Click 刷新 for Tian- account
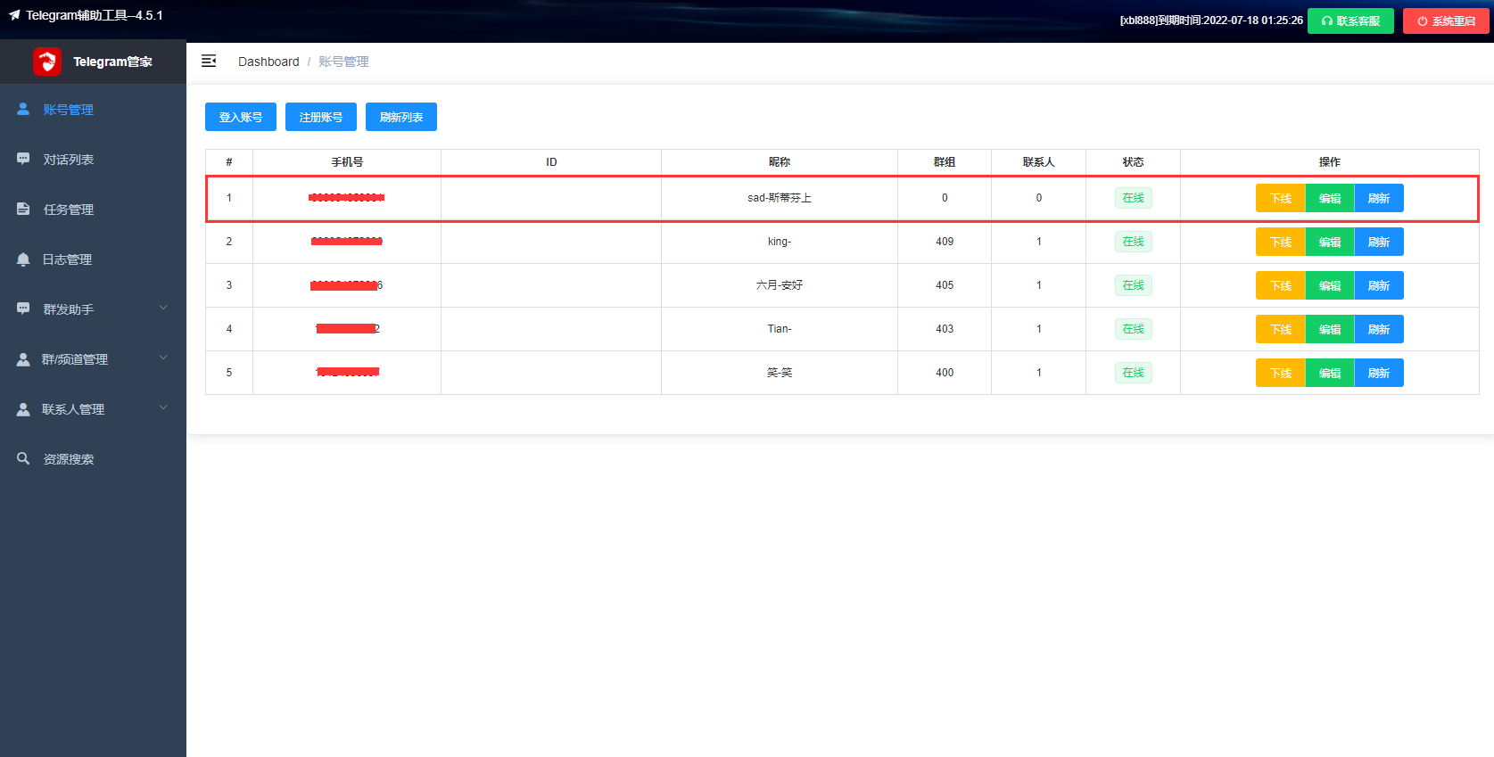The height and width of the screenshot is (757, 1494). coord(1379,329)
